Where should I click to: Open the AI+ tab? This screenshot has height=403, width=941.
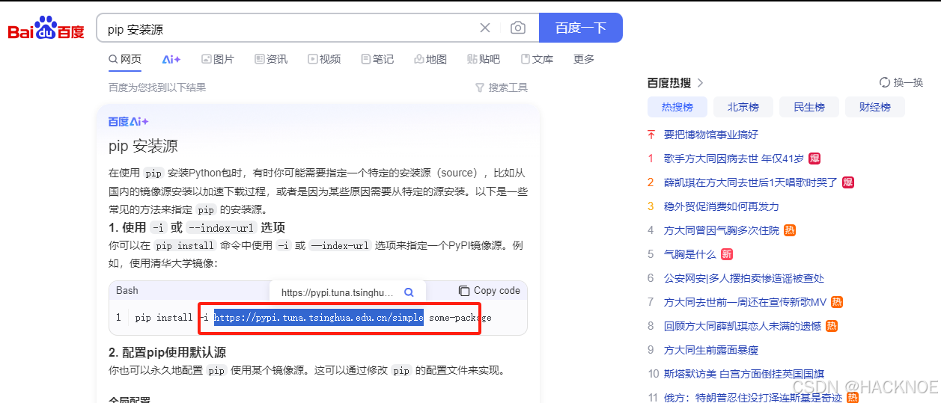[x=171, y=59]
